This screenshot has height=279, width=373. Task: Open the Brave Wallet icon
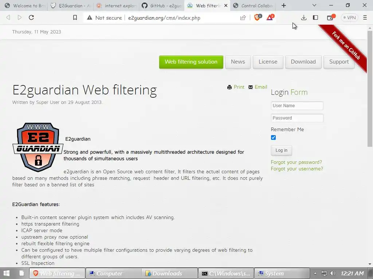pos(331,17)
